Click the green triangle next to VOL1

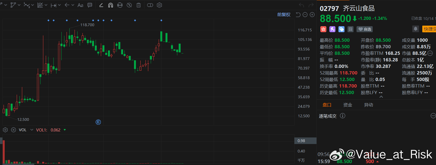click(65, 130)
